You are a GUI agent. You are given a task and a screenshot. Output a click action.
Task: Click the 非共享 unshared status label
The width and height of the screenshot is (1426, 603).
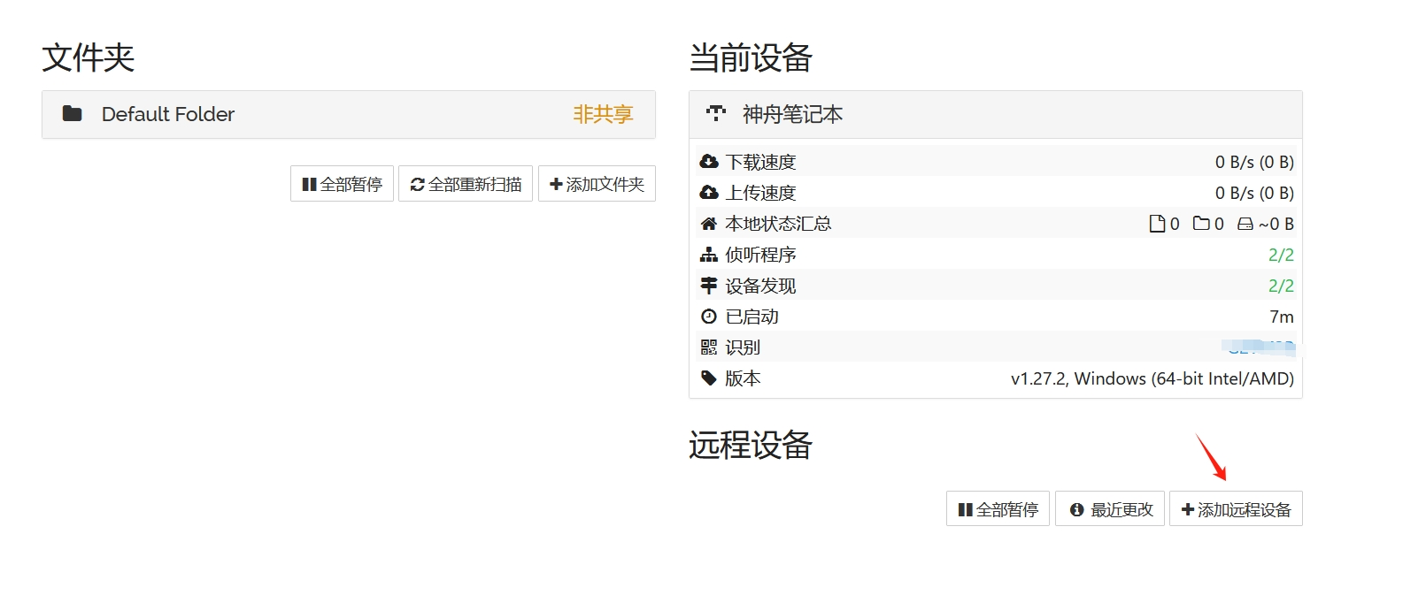(x=603, y=114)
